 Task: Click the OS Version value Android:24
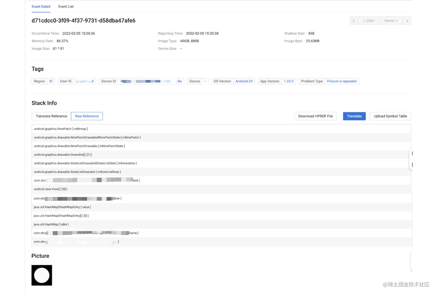point(244,81)
